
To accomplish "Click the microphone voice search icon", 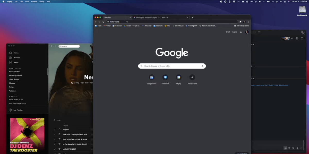I will click(x=202, y=66).
